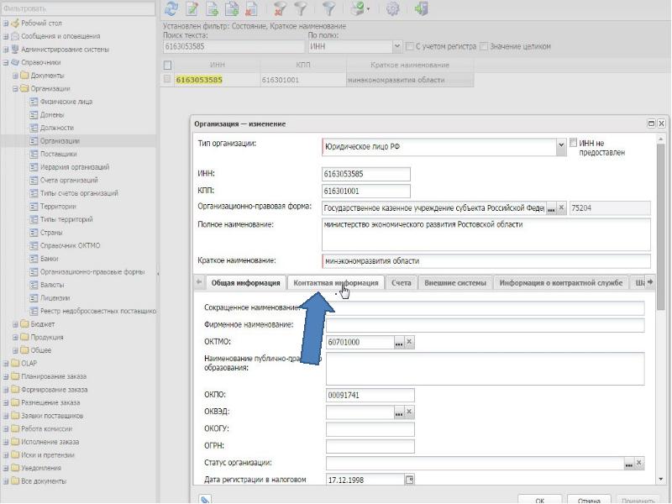The width and height of the screenshot is (672, 504).
Task: Maximize the Организация — изменение dialog
Action: point(651,123)
